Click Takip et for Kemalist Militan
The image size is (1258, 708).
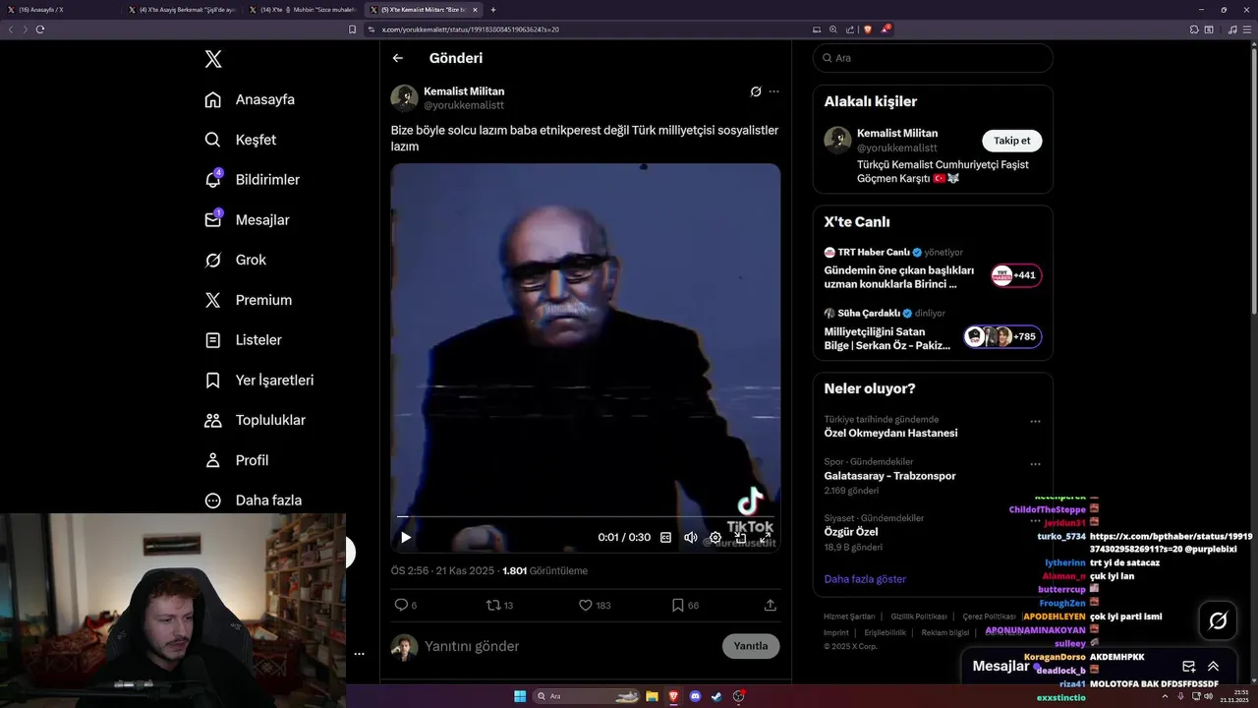1011,141
